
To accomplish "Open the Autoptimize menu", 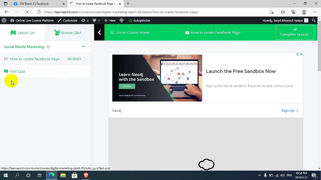I will pyautogui.click(x=139, y=20).
